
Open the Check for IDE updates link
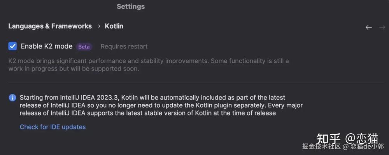(x=53, y=127)
